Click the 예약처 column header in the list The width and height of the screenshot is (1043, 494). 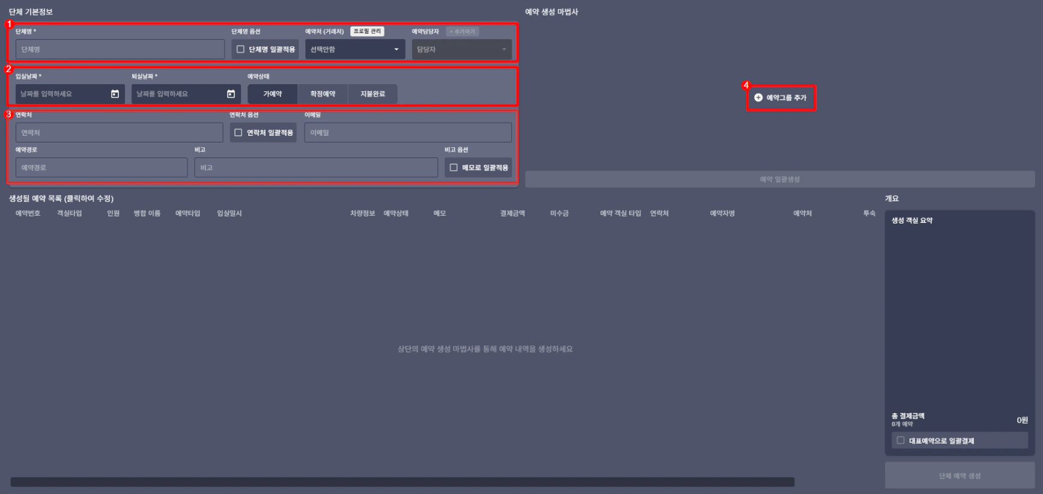[802, 213]
